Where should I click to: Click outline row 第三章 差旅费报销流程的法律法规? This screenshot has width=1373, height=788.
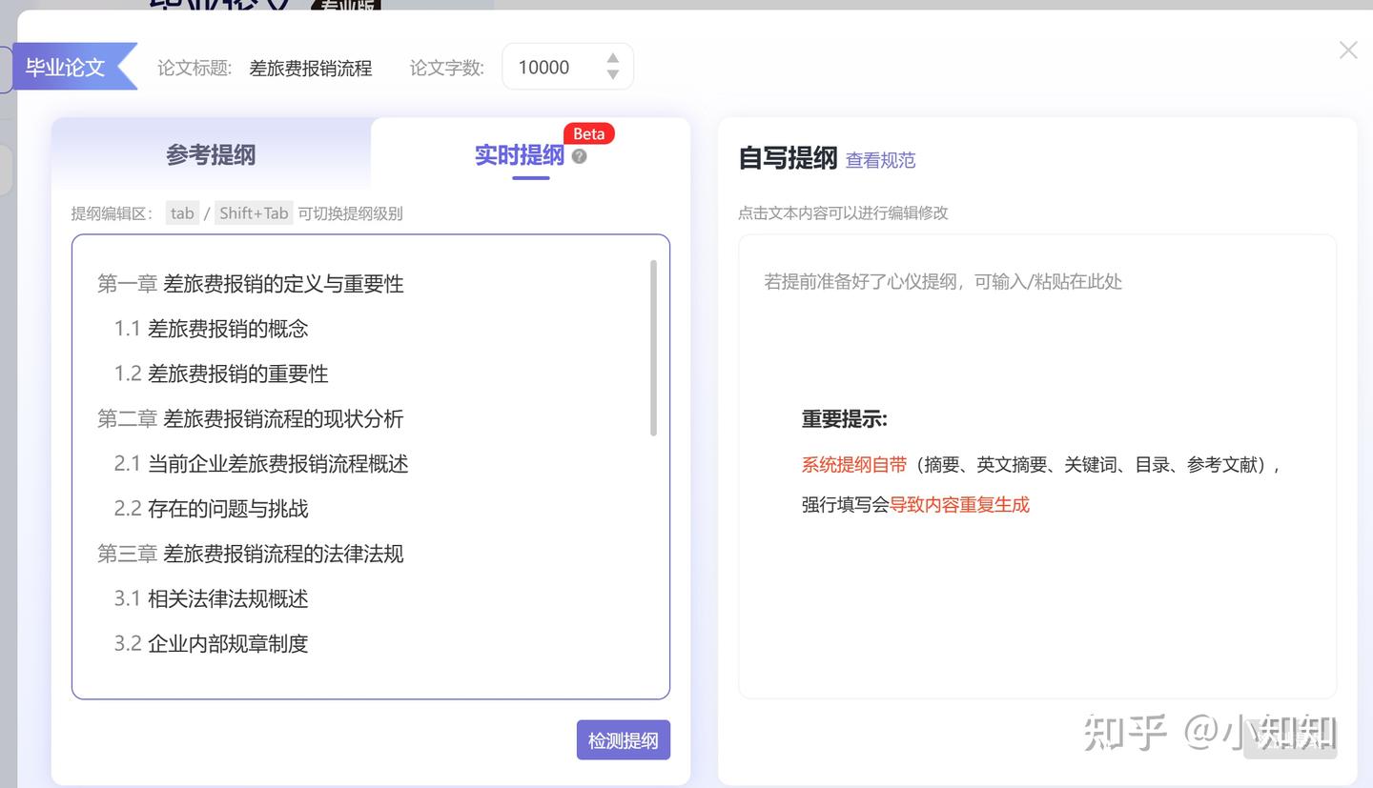pyautogui.click(x=251, y=554)
